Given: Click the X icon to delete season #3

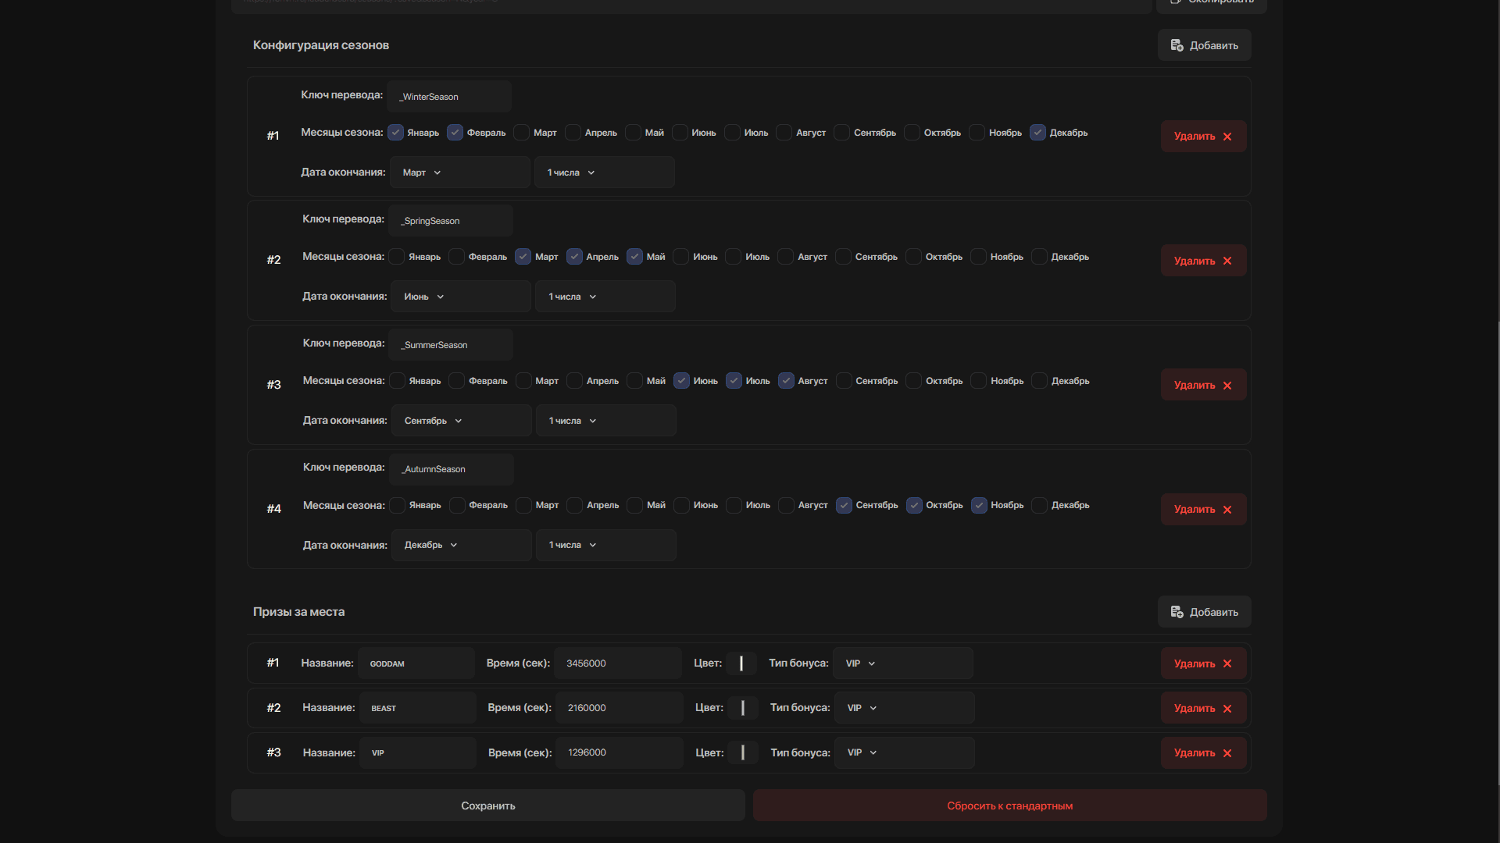Looking at the screenshot, I should click(1227, 386).
